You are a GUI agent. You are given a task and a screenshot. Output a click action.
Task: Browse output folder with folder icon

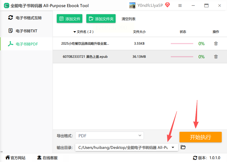click(x=183, y=147)
